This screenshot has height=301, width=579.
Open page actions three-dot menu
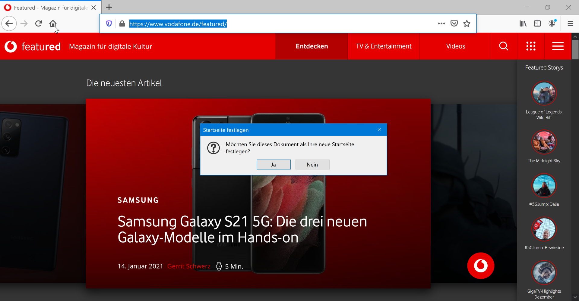click(x=441, y=23)
